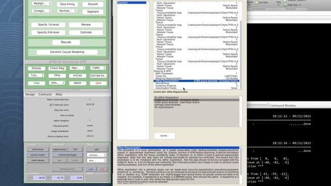The width and height of the screenshot is (331, 186).
Task: Launch Dynamic Causal Modeling
Action: click(x=67, y=52)
